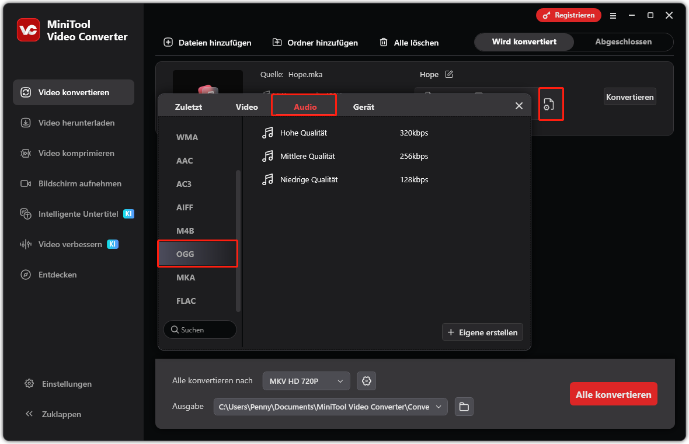689x444 pixels.
Task: Click the Zuklappen collapse arrows icon
Action: coord(29,414)
